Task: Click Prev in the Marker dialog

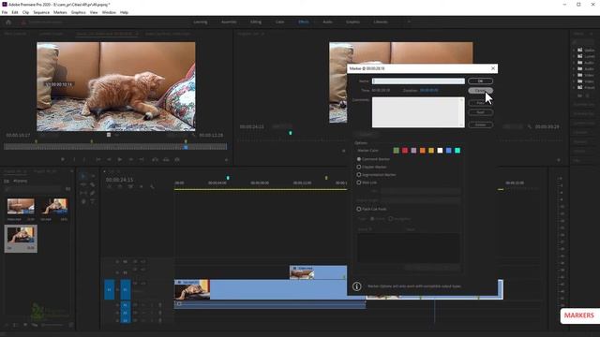Action: (x=481, y=103)
